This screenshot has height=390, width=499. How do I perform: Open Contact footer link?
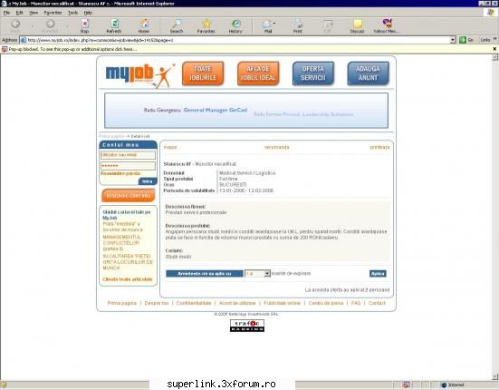point(377,303)
